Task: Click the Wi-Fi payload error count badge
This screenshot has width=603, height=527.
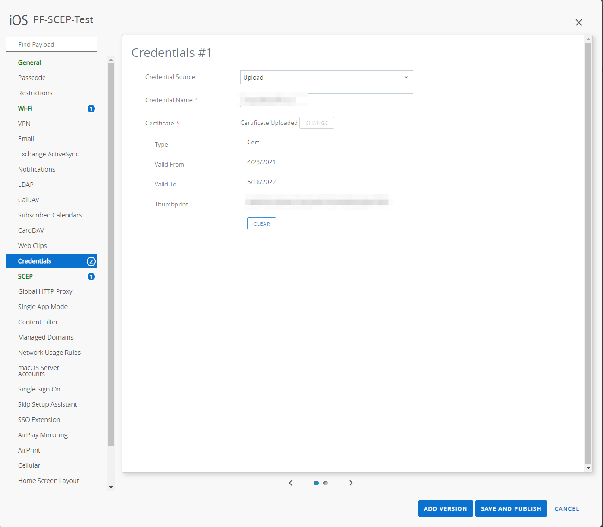Action: [x=91, y=108]
